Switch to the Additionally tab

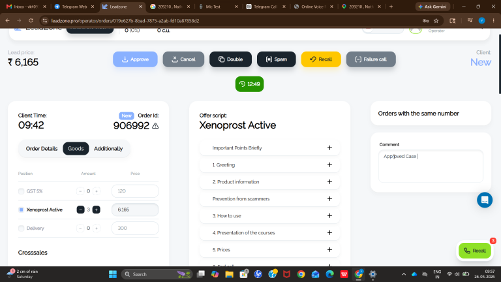(x=108, y=149)
